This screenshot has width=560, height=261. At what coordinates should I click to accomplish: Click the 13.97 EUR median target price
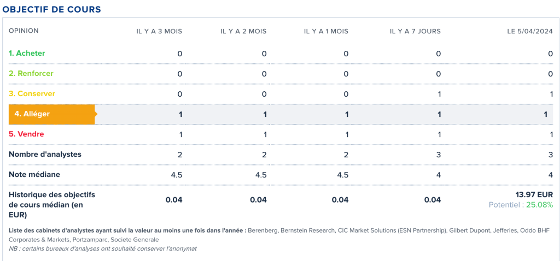(x=534, y=195)
